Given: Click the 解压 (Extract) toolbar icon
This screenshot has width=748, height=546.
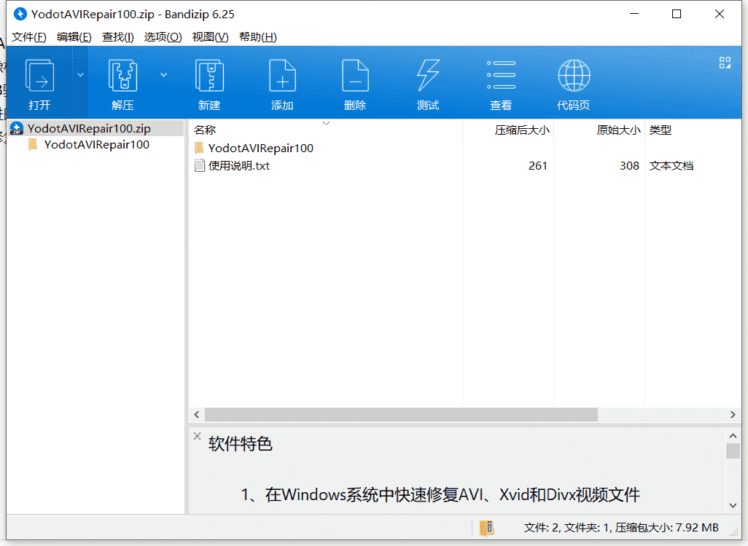Looking at the screenshot, I should (x=122, y=75).
